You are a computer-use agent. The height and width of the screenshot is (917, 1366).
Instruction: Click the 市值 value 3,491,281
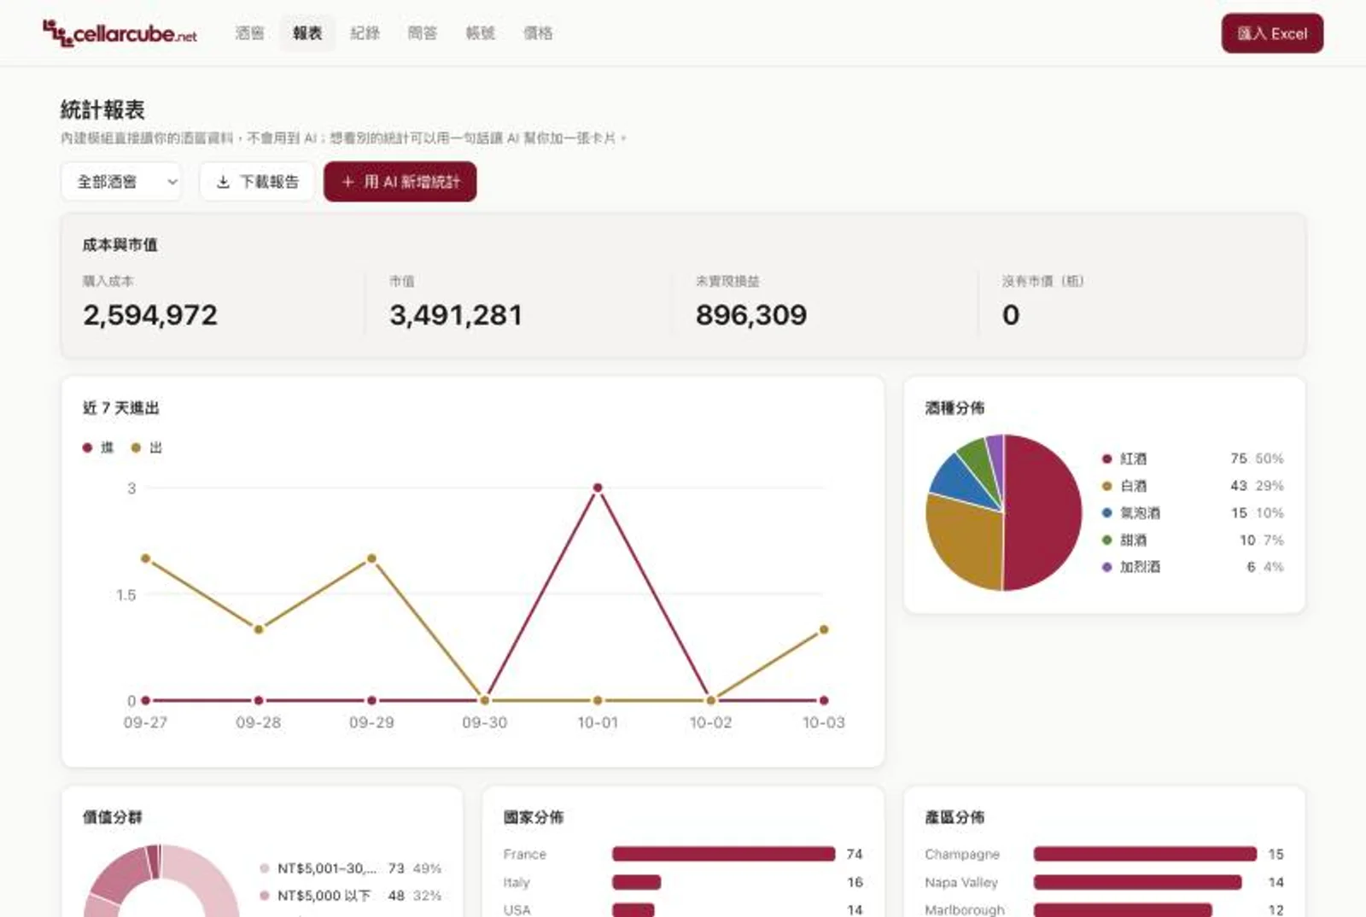pos(456,315)
